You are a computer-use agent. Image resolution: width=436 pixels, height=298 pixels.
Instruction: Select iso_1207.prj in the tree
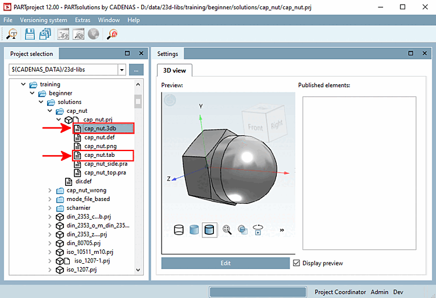(x=81, y=270)
